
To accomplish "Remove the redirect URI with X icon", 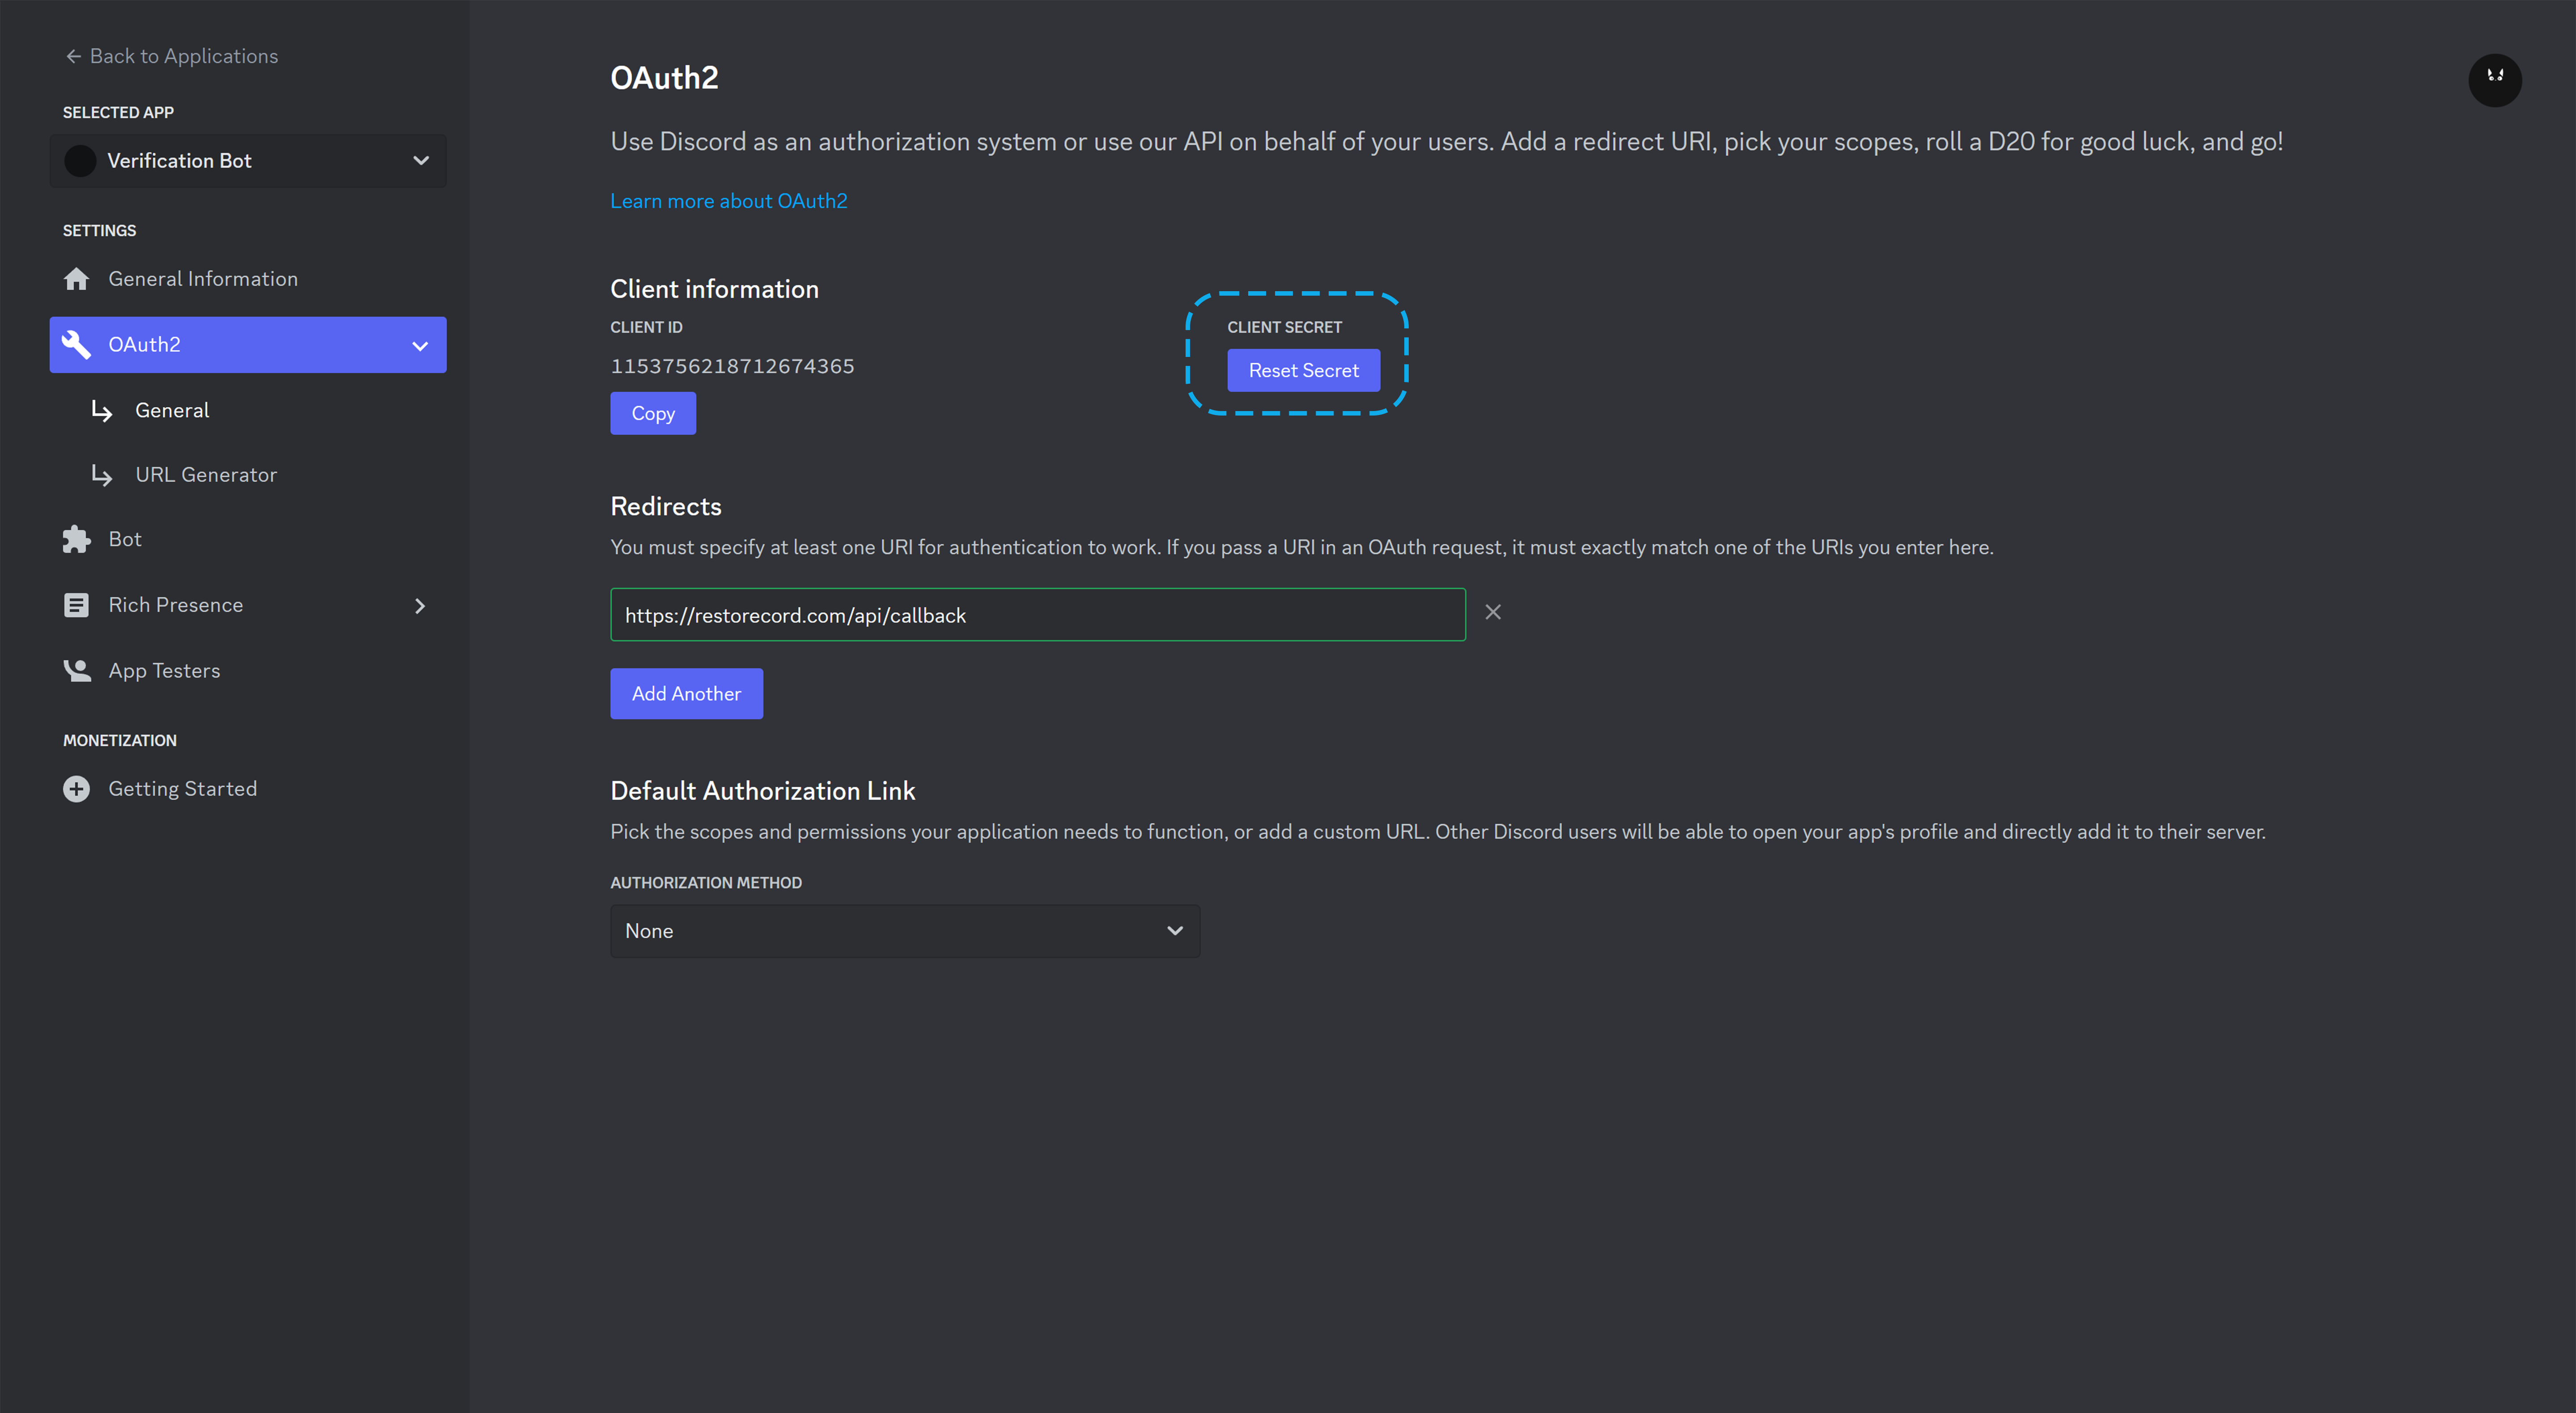I will (1492, 612).
